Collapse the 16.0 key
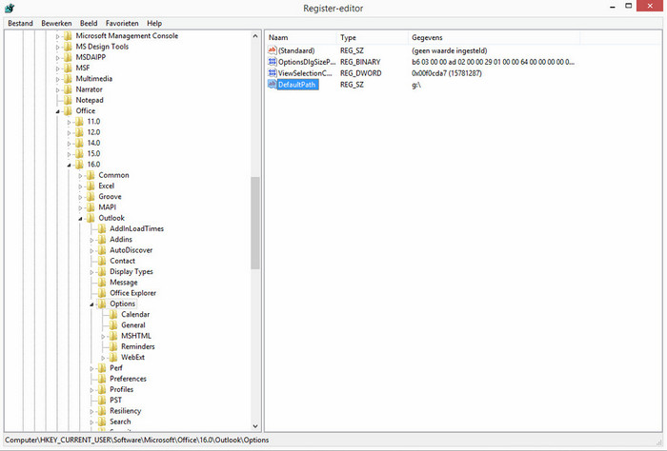The height and width of the screenshot is (451, 667). coord(69,165)
